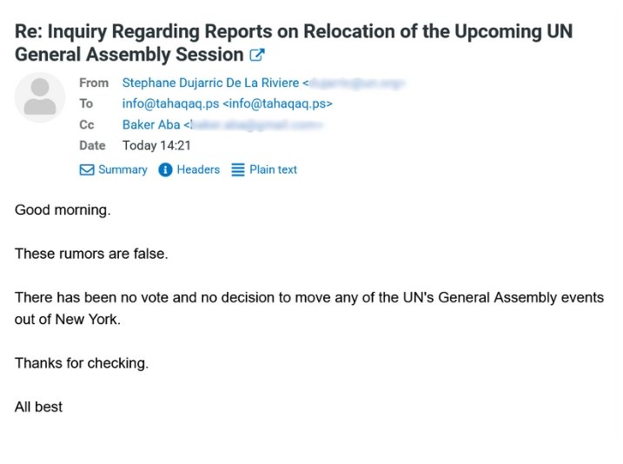This screenshot has width=623, height=464.
Task: Click the 'These rumors are false.' line
Action: [x=91, y=254]
